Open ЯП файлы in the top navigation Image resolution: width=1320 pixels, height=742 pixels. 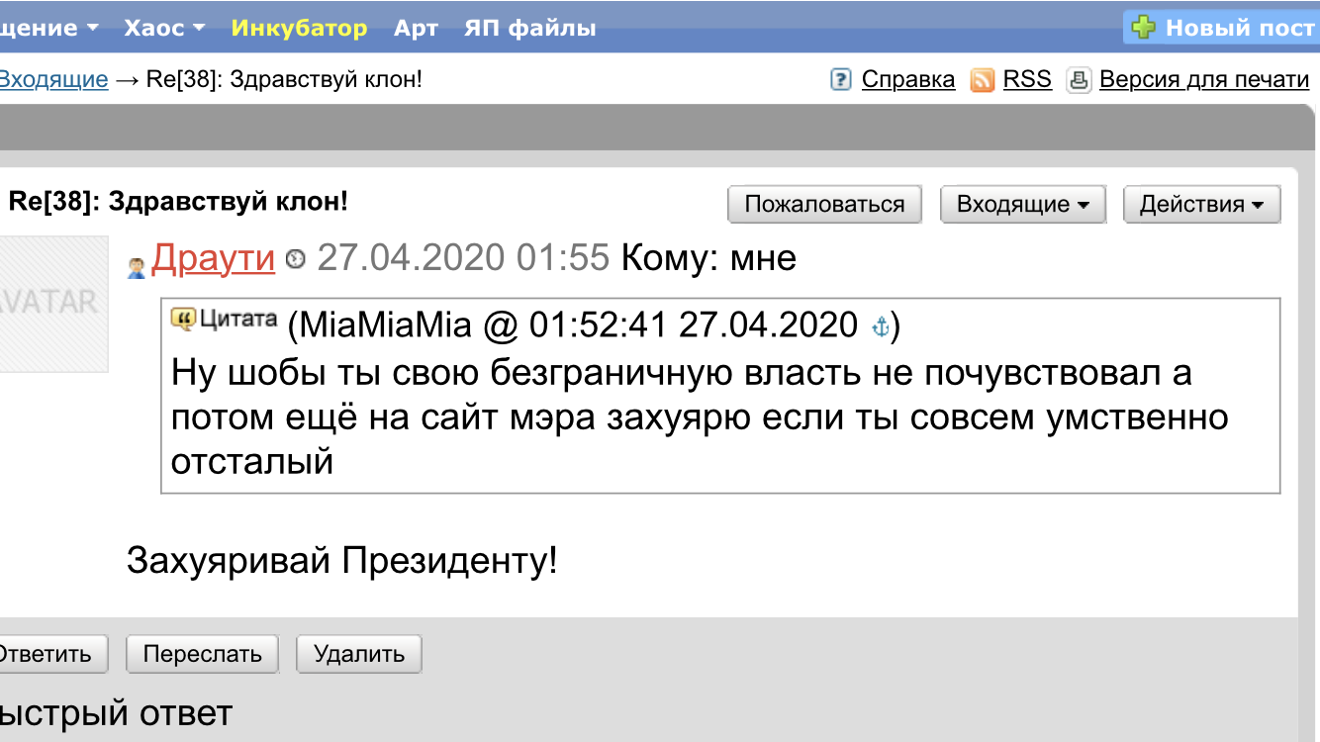[530, 28]
